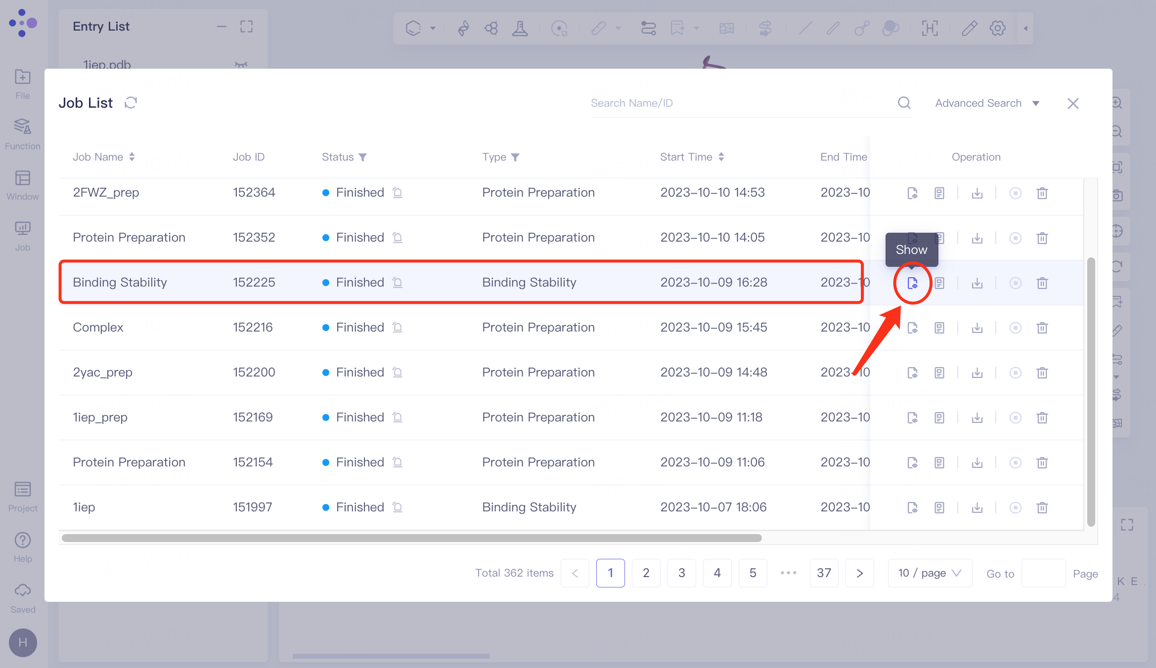This screenshot has height=668, width=1156.
Task: Refresh the Job List
Action: 131,103
